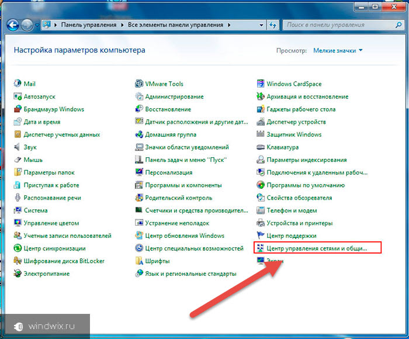Click the Система computer icon
Screen dimensions: 409x339
pos(18,210)
